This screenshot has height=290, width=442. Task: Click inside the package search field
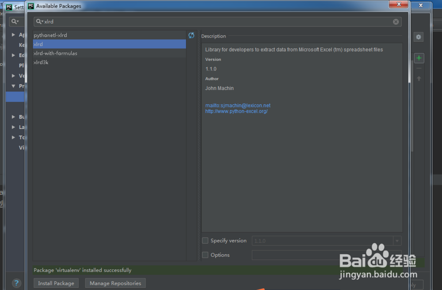tap(217, 22)
